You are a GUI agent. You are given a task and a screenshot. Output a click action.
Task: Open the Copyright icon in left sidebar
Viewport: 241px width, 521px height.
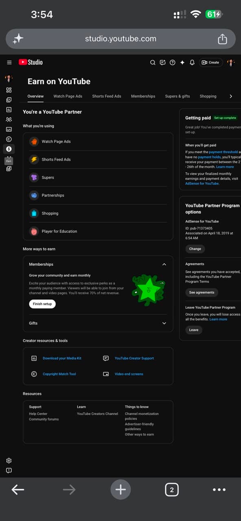coord(9,139)
